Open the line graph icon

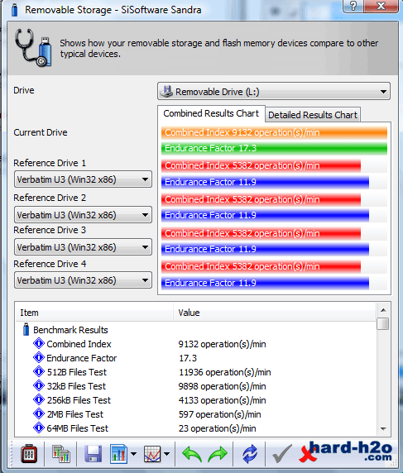pyautogui.click(x=152, y=454)
